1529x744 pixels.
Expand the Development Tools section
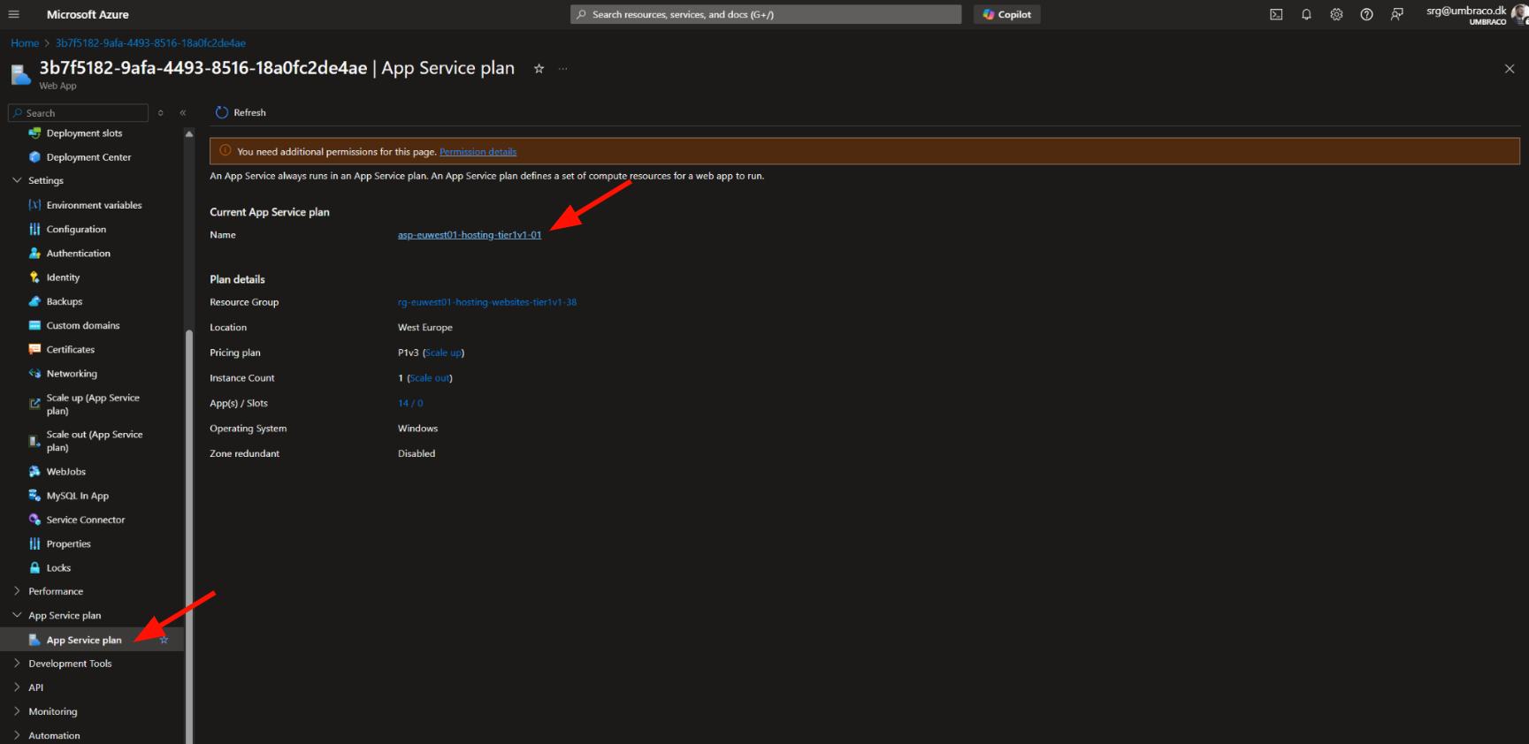(17, 664)
